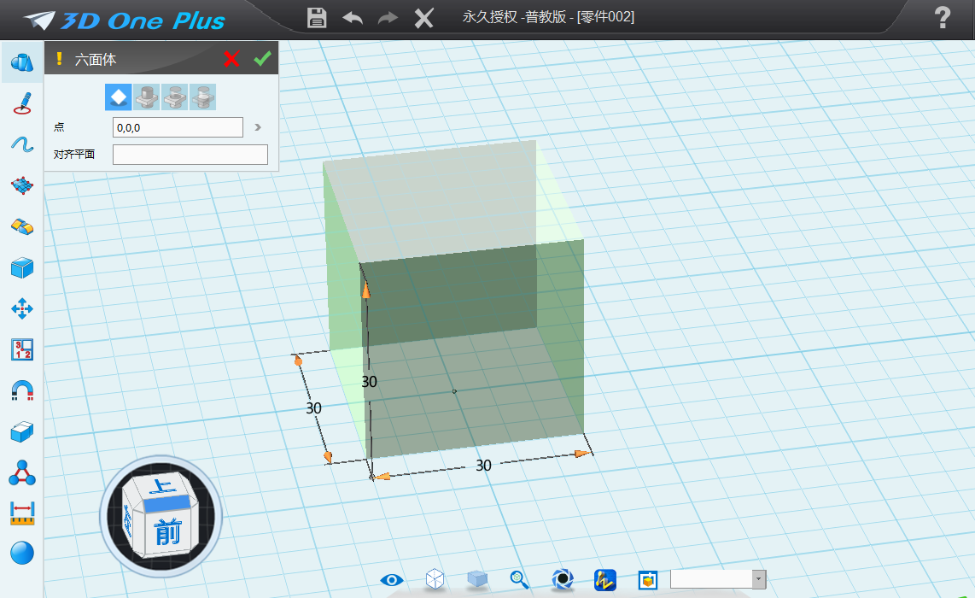Screen dimensions: 975x598
Task: Click the upward orange height arrow handle
Action: coord(366,290)
